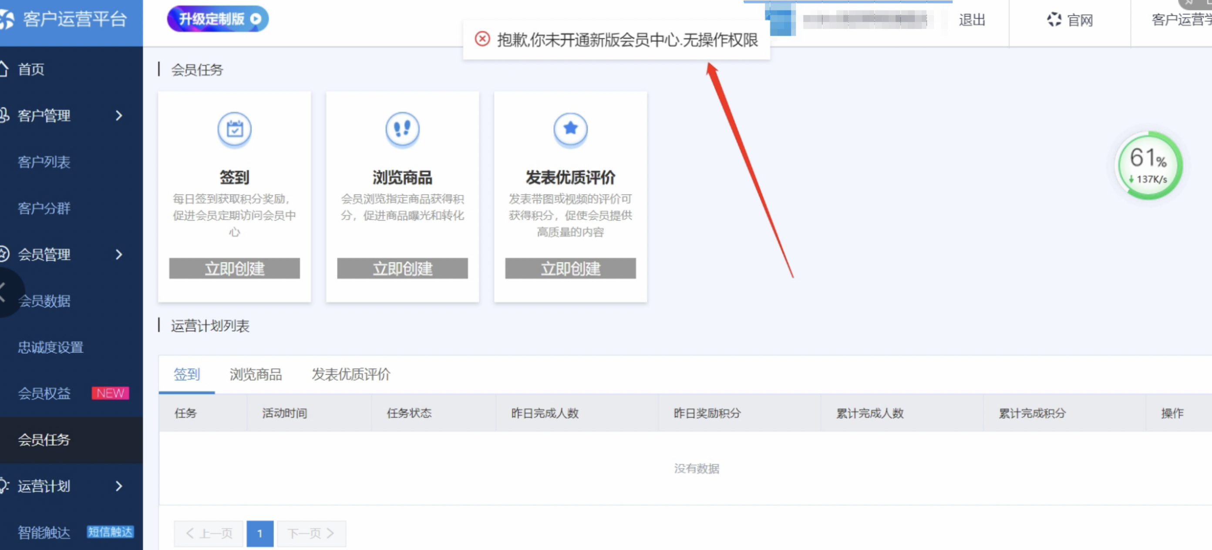The image size is (1212, 550).
Task: Click 立即创建 under 浏览商品 card
Action: 402,268
